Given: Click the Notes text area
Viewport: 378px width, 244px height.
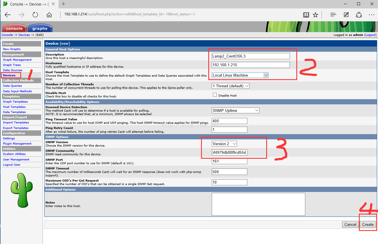Looking at the screenshot, I should click(x=258, y=204).
